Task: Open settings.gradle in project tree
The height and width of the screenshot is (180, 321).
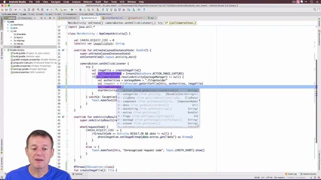Action: 29,69
